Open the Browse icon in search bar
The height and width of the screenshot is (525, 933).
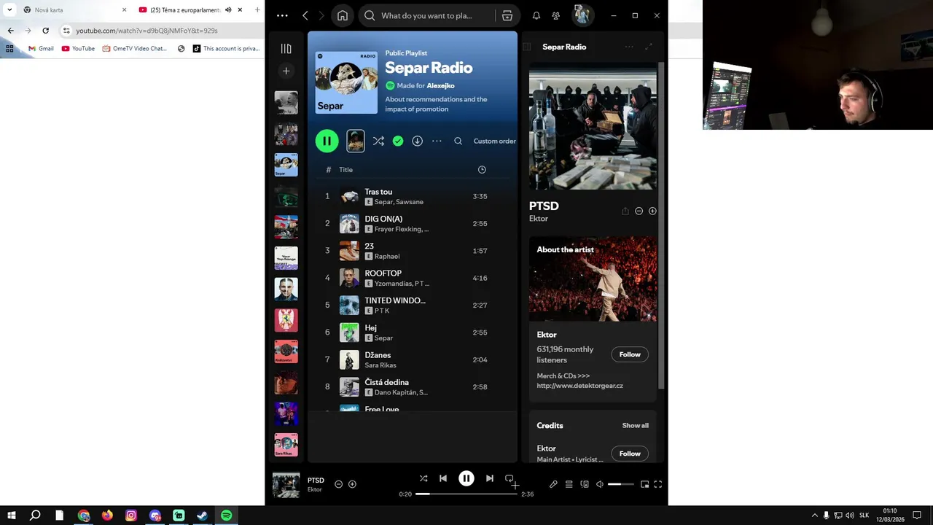pyautogui.click(x=507, y=15)
